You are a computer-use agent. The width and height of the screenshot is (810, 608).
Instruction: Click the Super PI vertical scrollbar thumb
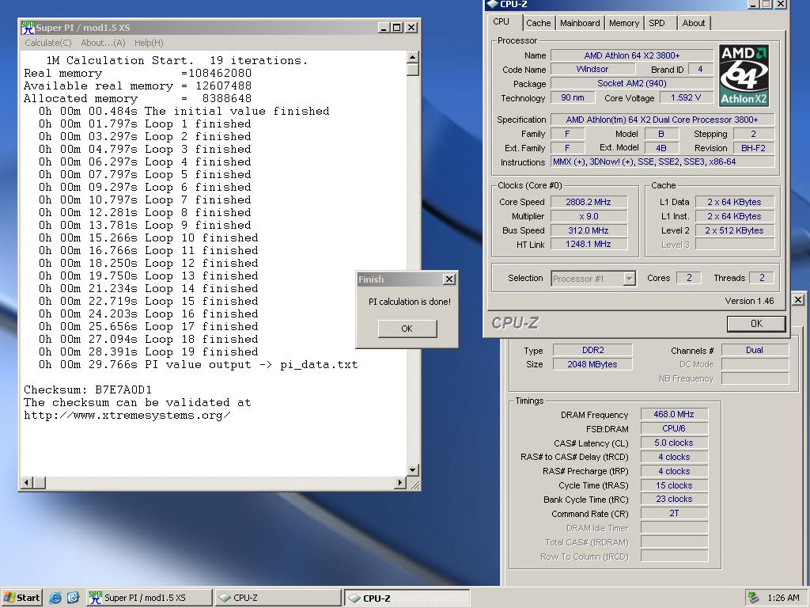coord(412,70)
